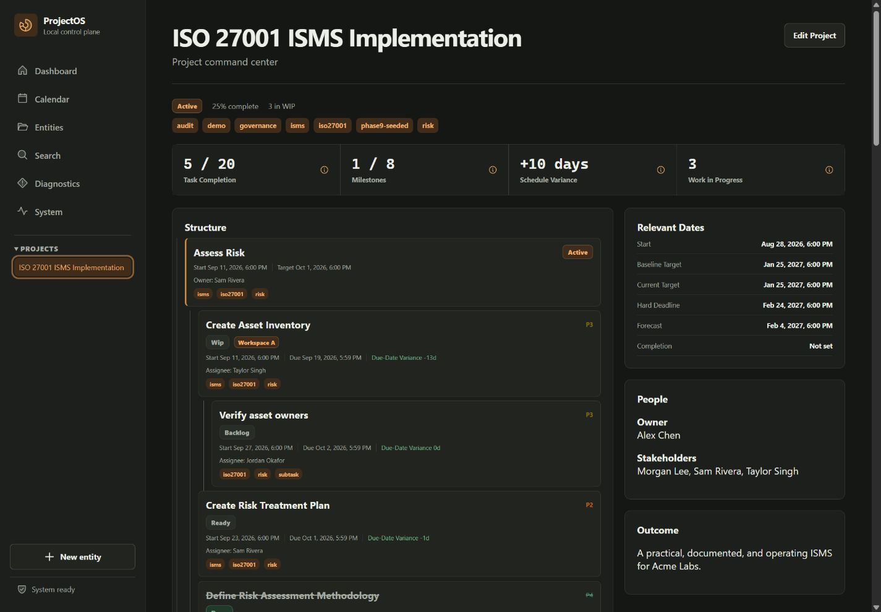This screenshot has width=881, height=612.
Task: Show info for Milestones metric
Action: click(493, 170)
